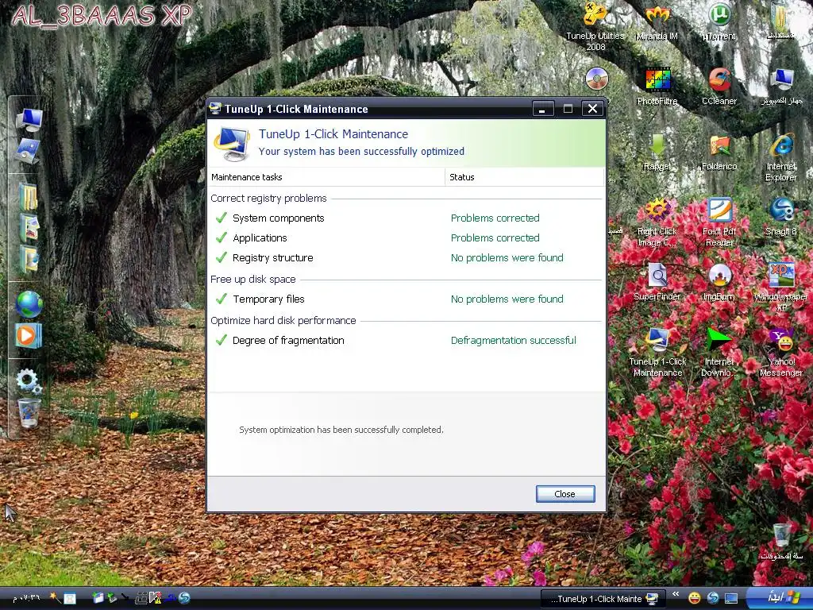Select the Applications task row
Screen dimensions: 813x610
click(x=406, y=238)
